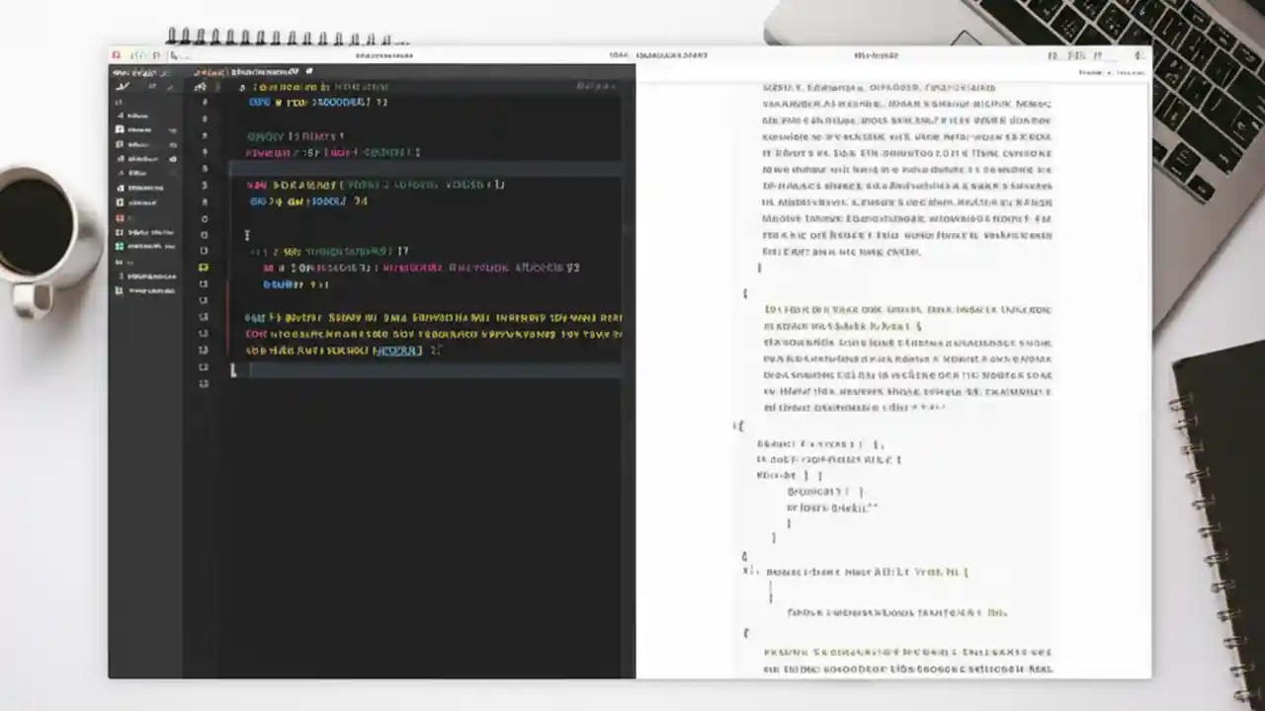Open the blue file icon near the top of the file tree
Screen dimensions: 1265x711
pos(120,129)
